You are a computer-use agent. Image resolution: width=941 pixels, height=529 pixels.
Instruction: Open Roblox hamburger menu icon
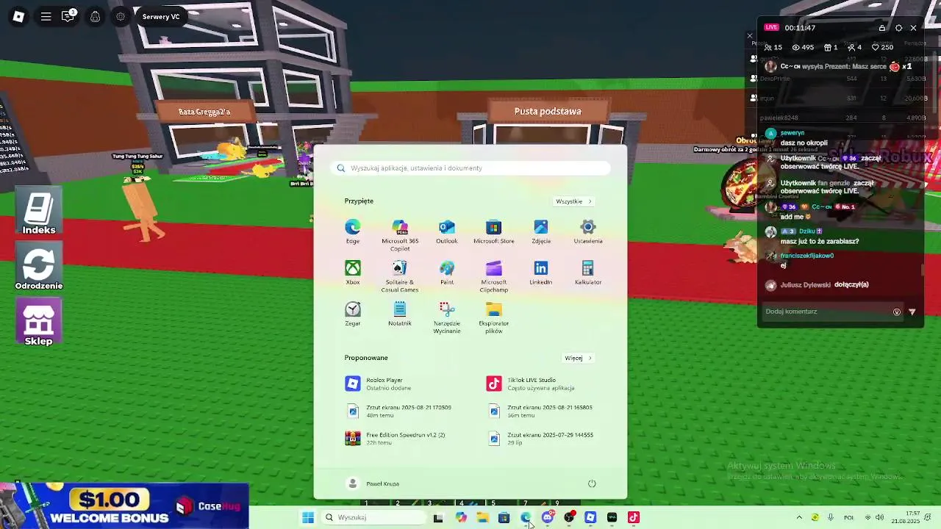click(x=46, y=16)
